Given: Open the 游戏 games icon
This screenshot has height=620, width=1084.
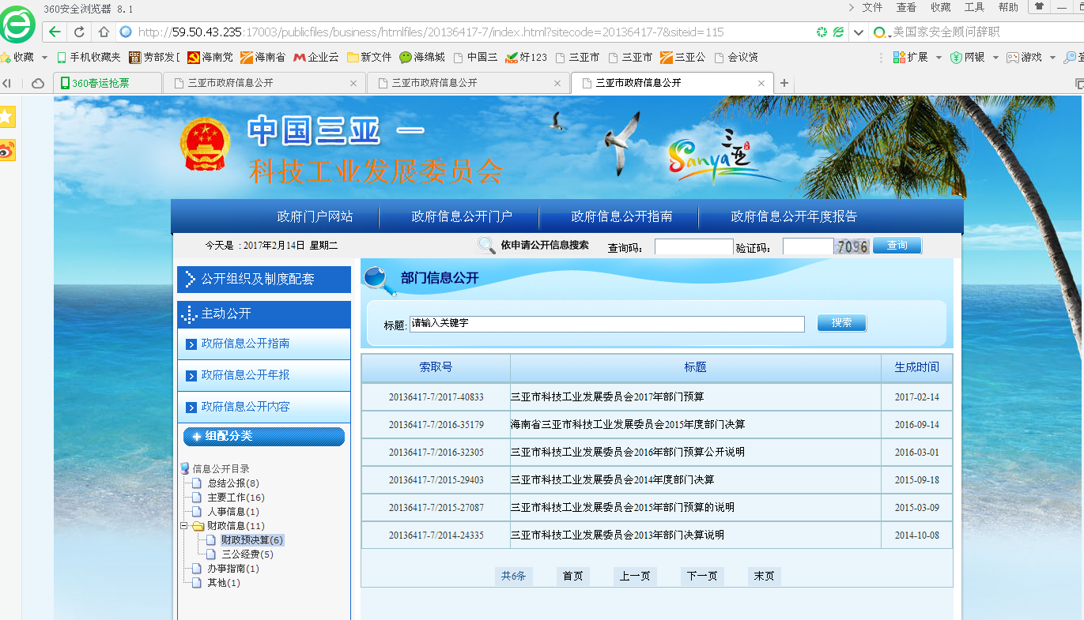Looking at the screenshot, I should pyautogui.click(x=1012, y=57).
